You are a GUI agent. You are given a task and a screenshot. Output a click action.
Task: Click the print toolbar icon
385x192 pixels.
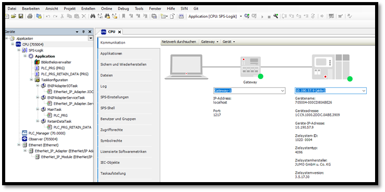coord(30,16)
